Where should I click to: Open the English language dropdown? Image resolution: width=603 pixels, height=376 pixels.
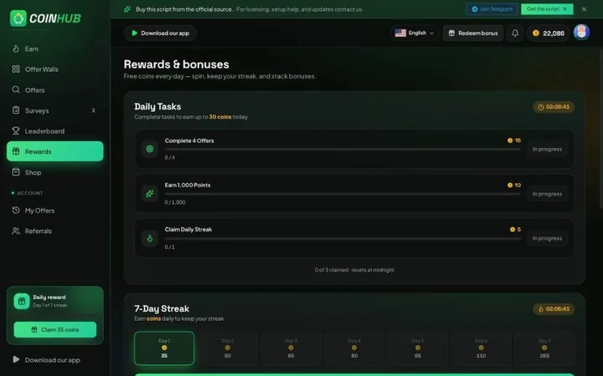coord(415,33)
